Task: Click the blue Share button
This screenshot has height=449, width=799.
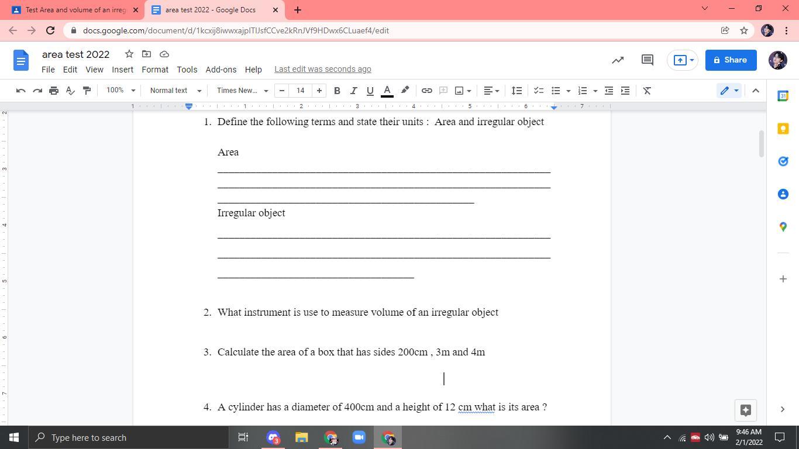Action: click(731, 60)
